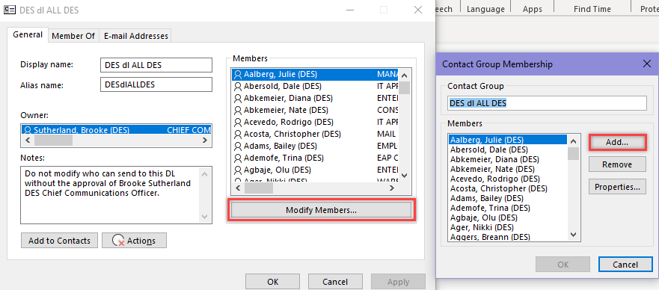Click the Actions button with red X icon
The height and width of the screenshot is (290, 659).
[x=134, y=241]
